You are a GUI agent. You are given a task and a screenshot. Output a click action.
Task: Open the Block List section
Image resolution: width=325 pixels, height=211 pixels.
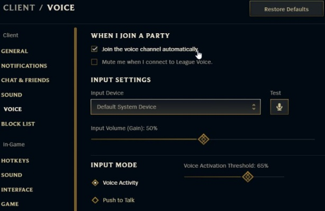(18, 124)
